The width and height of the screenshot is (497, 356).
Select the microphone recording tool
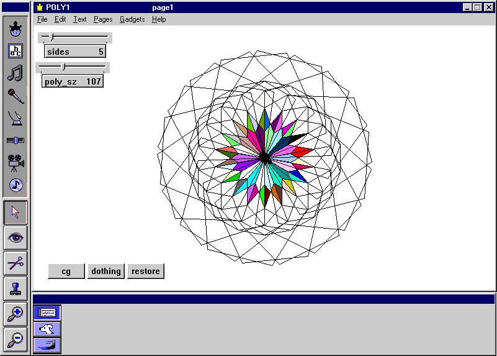(x=16, y=96)
